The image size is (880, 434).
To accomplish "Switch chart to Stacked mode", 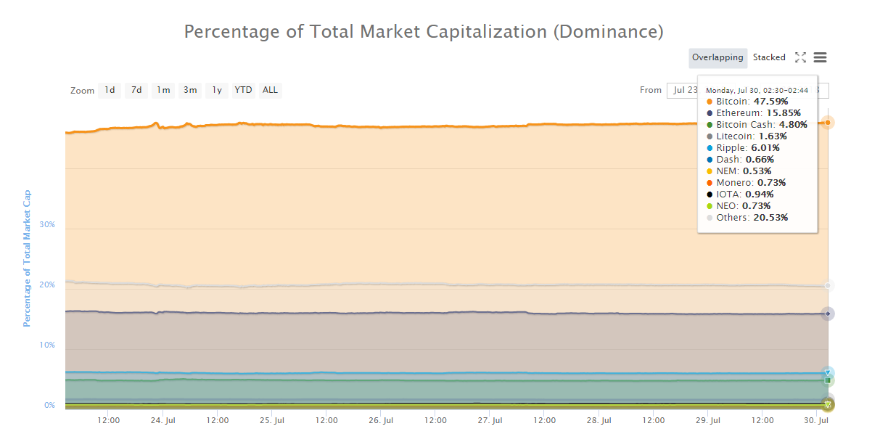I will pyautogui.click(x=769, y=57).
